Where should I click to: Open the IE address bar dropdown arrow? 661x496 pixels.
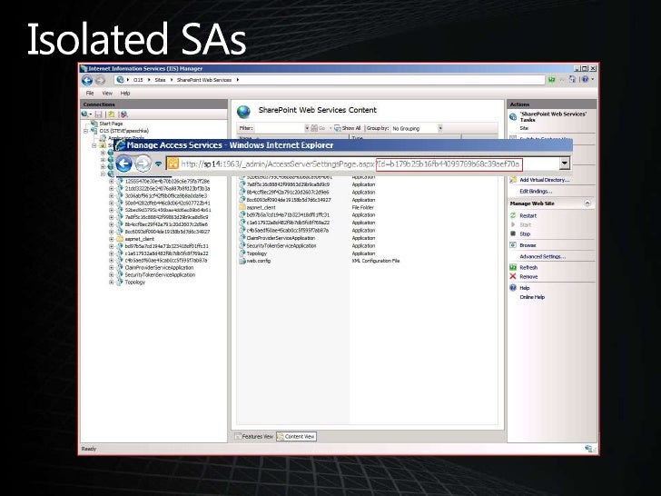pyautogui.click(x=565, y=164)
